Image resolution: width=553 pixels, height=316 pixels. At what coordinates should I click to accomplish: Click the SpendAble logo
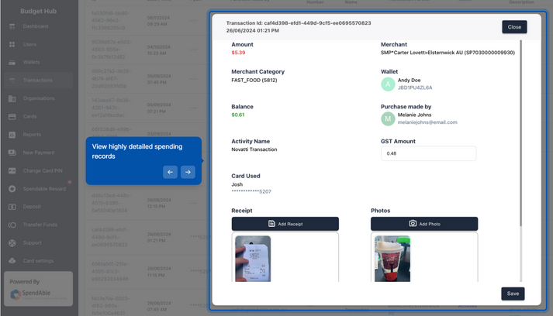(x=38, y=294)
